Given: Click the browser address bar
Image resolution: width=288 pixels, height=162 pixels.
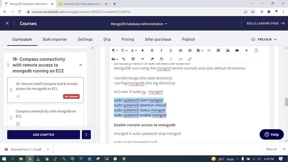Looking at the screenshot, I should 134,12.
